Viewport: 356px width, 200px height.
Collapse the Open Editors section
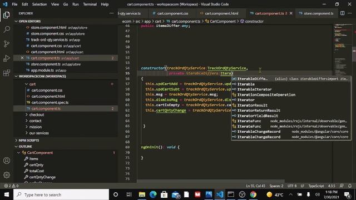tap(29, 21)
